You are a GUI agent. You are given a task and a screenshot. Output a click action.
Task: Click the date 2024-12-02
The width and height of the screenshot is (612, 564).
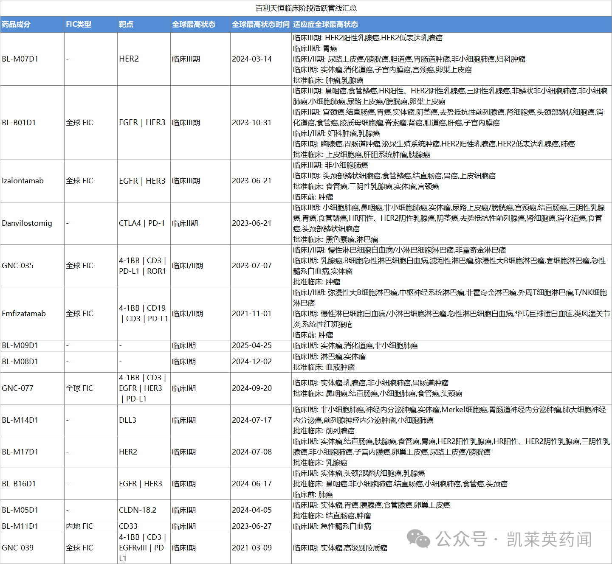click(252, 362)
